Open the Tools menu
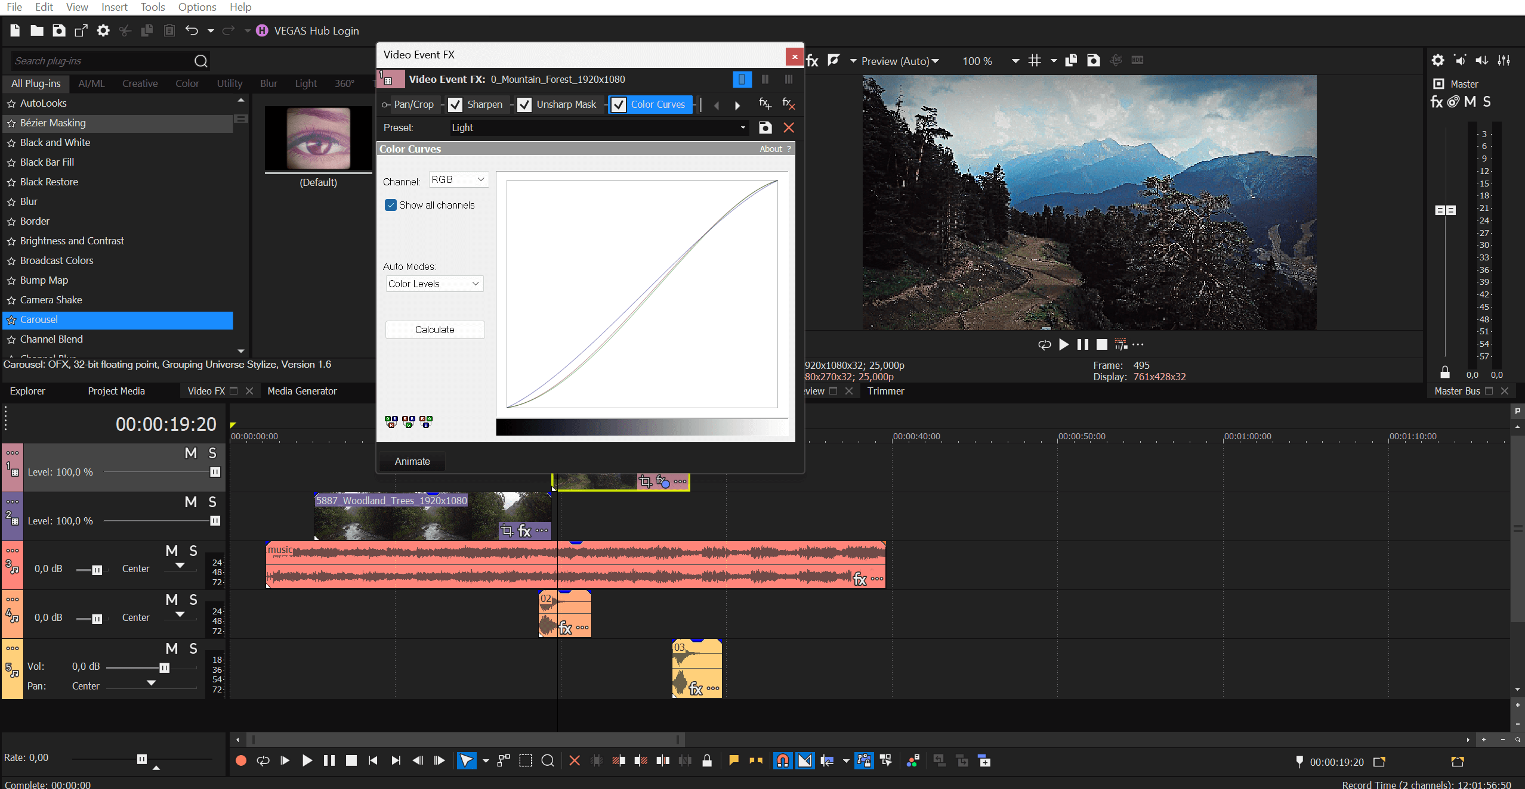The height and width of the screenshot is (789, 1525). point(153,7)
